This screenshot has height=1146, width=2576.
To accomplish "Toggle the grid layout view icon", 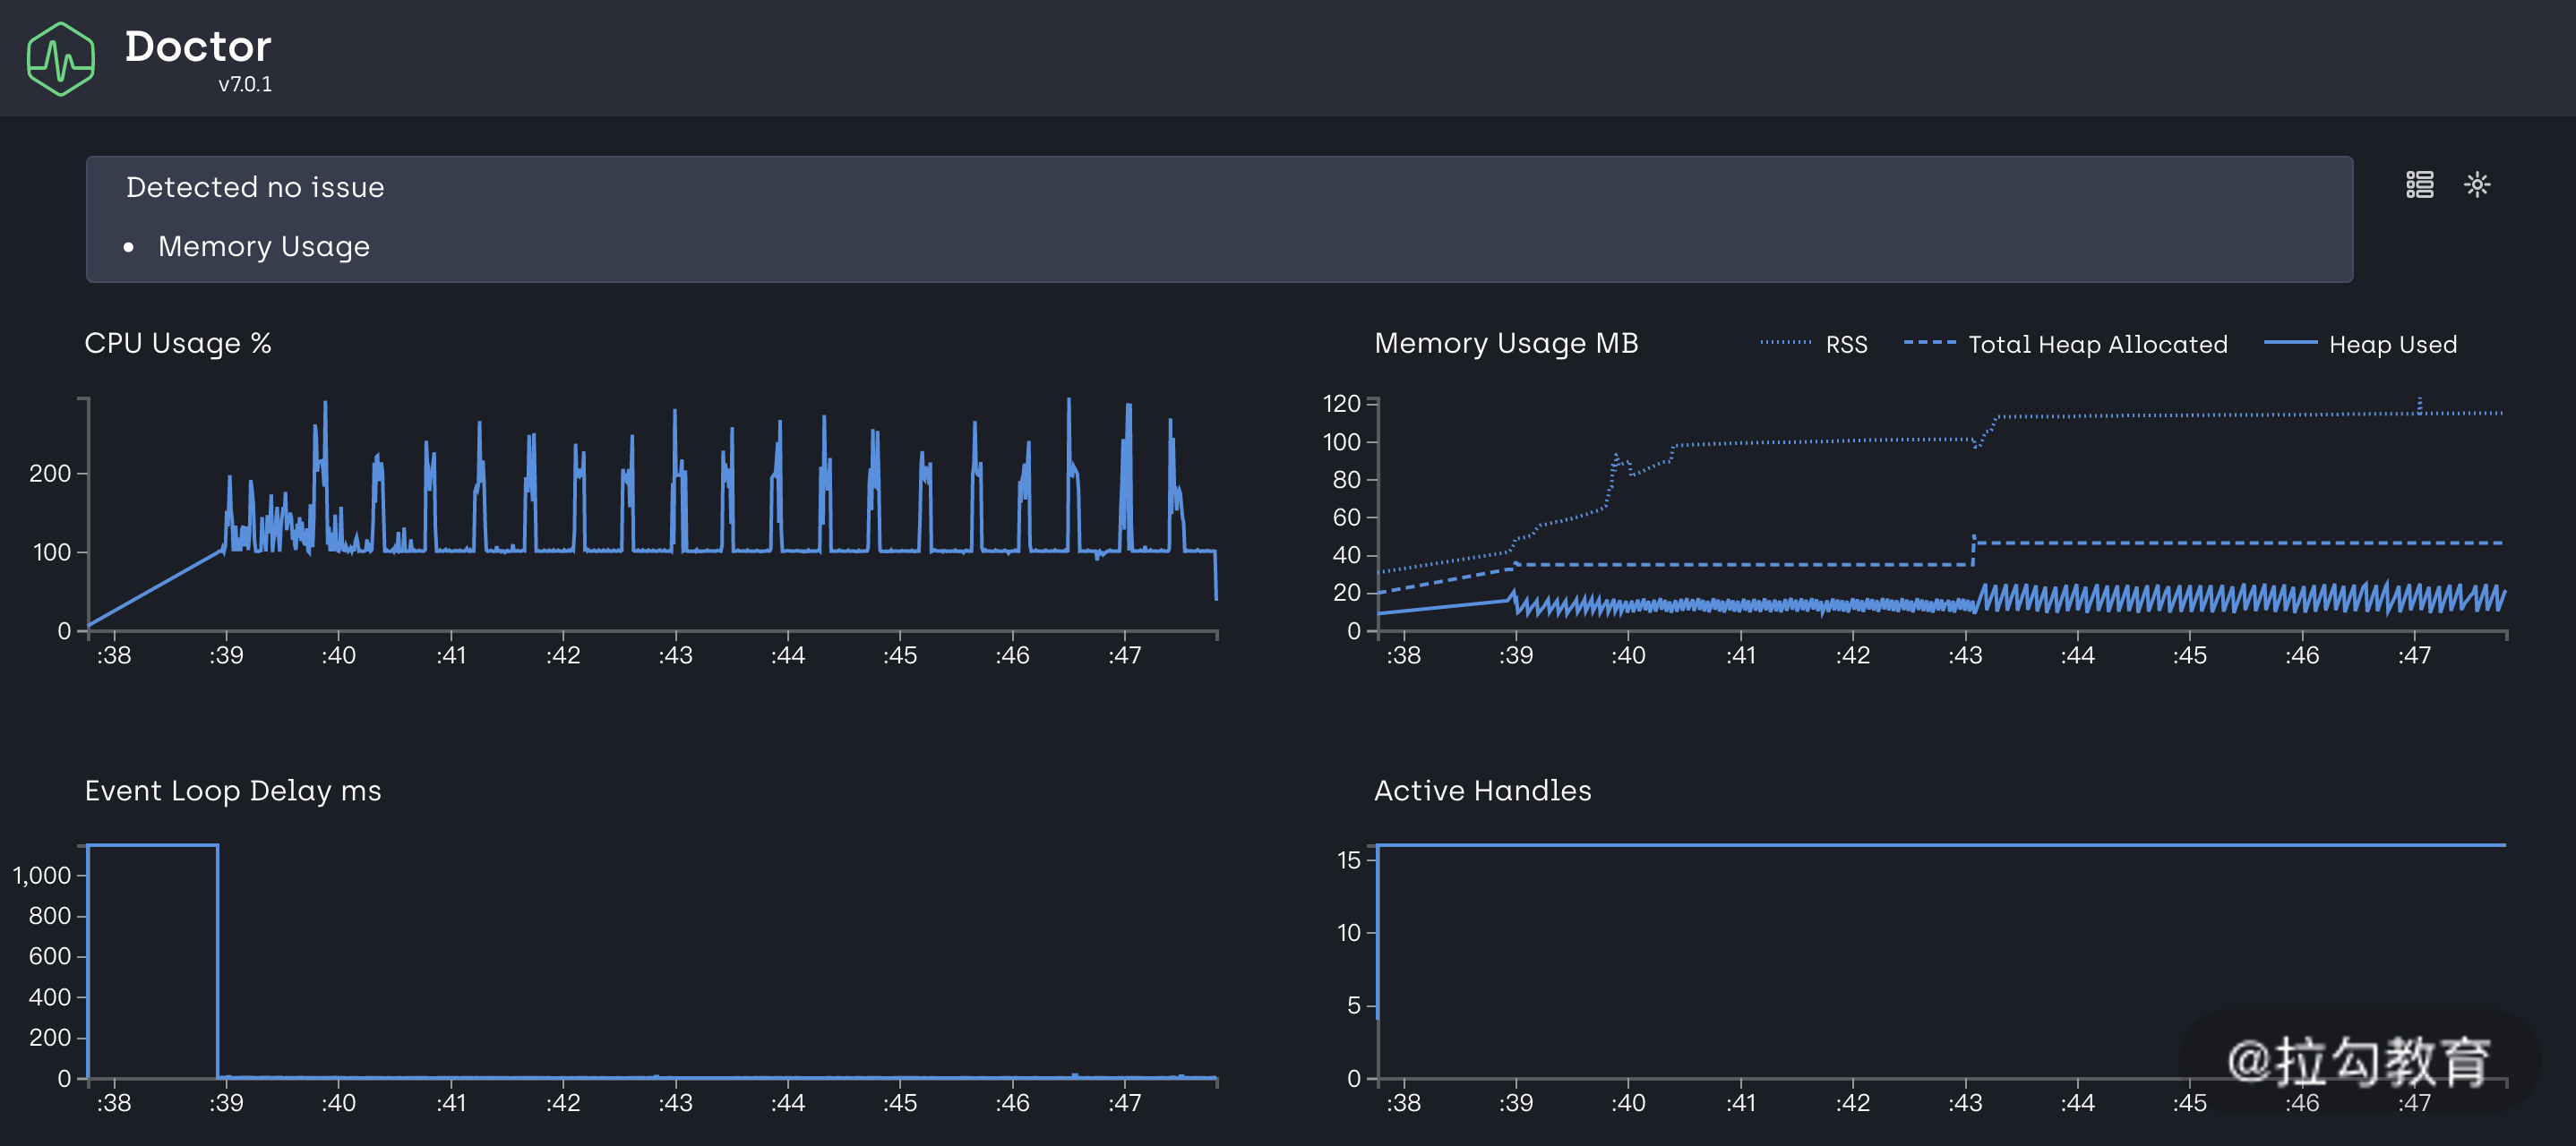I will [x=2419, y=184].
